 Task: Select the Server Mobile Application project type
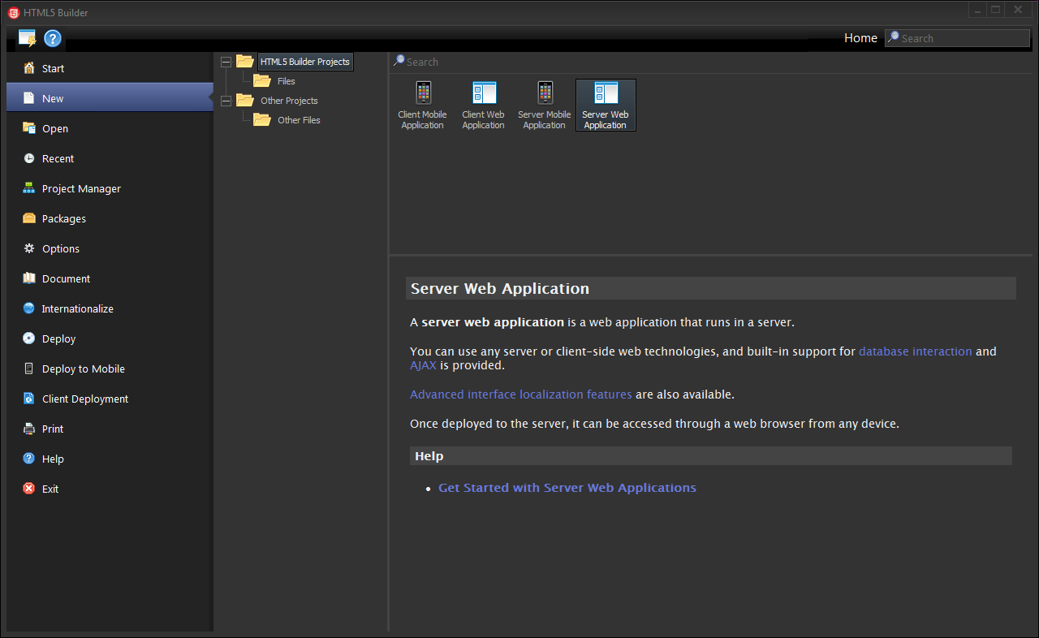[544, 104]
